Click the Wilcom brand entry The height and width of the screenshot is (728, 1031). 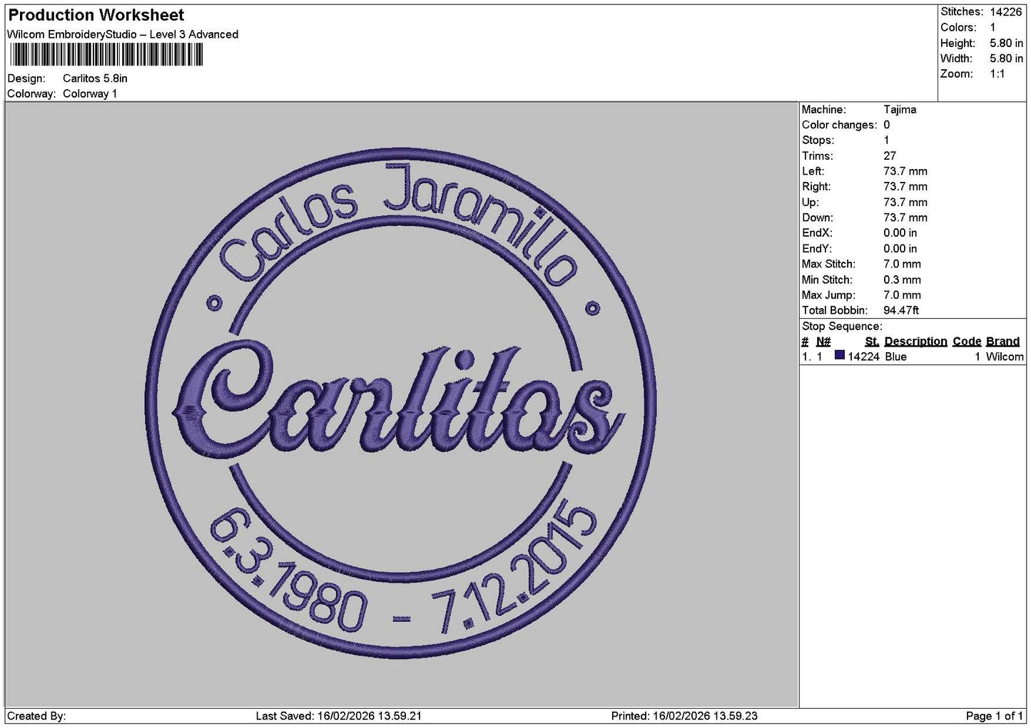1005,357
